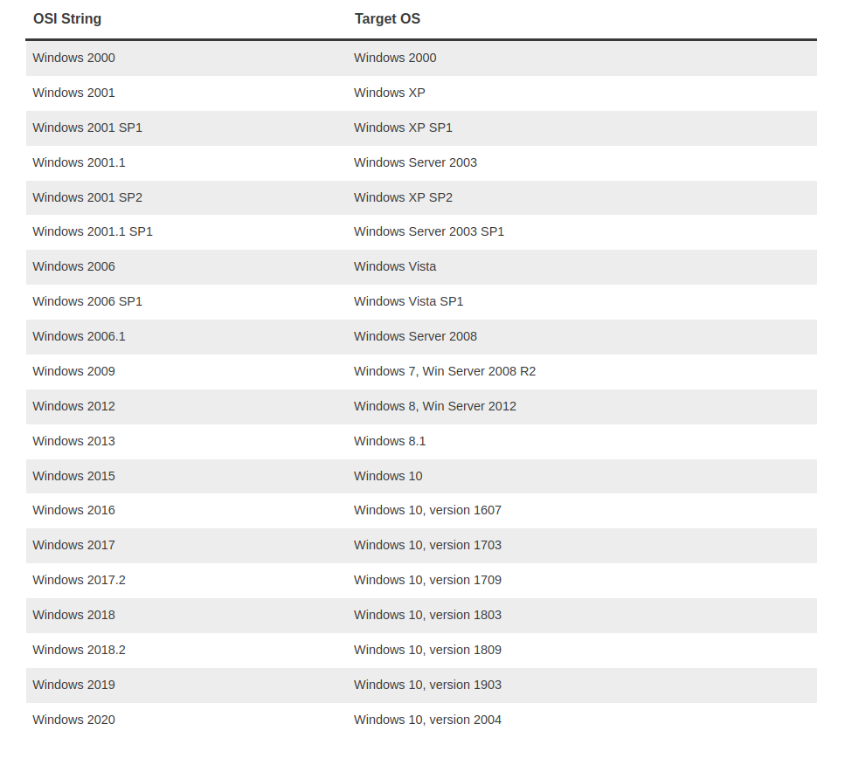Select the Windows Vista SP1 cell
Viewport: 852px width, 758px height.
point(408,301)
